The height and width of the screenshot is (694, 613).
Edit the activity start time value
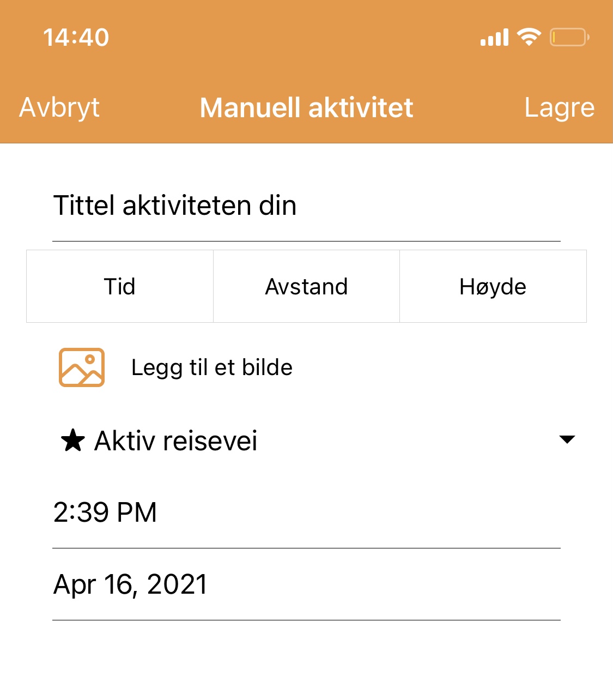(105, 512)
